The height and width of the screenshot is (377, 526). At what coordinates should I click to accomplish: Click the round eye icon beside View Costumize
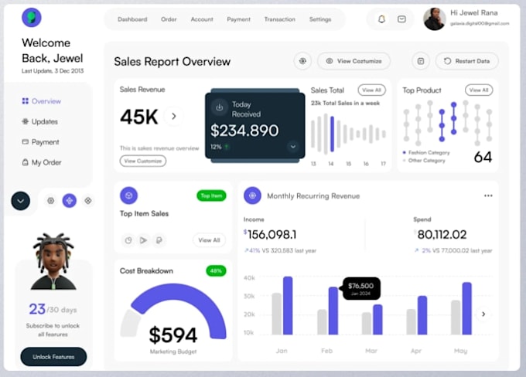coord(302,61)
